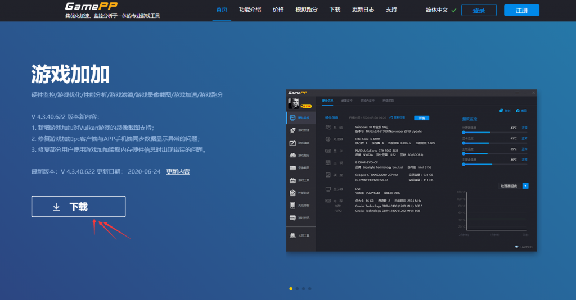The width and height of the screenshot is (576, 300).
Task: Click the 处理器 CPU icon
Action: coord(328,139)
